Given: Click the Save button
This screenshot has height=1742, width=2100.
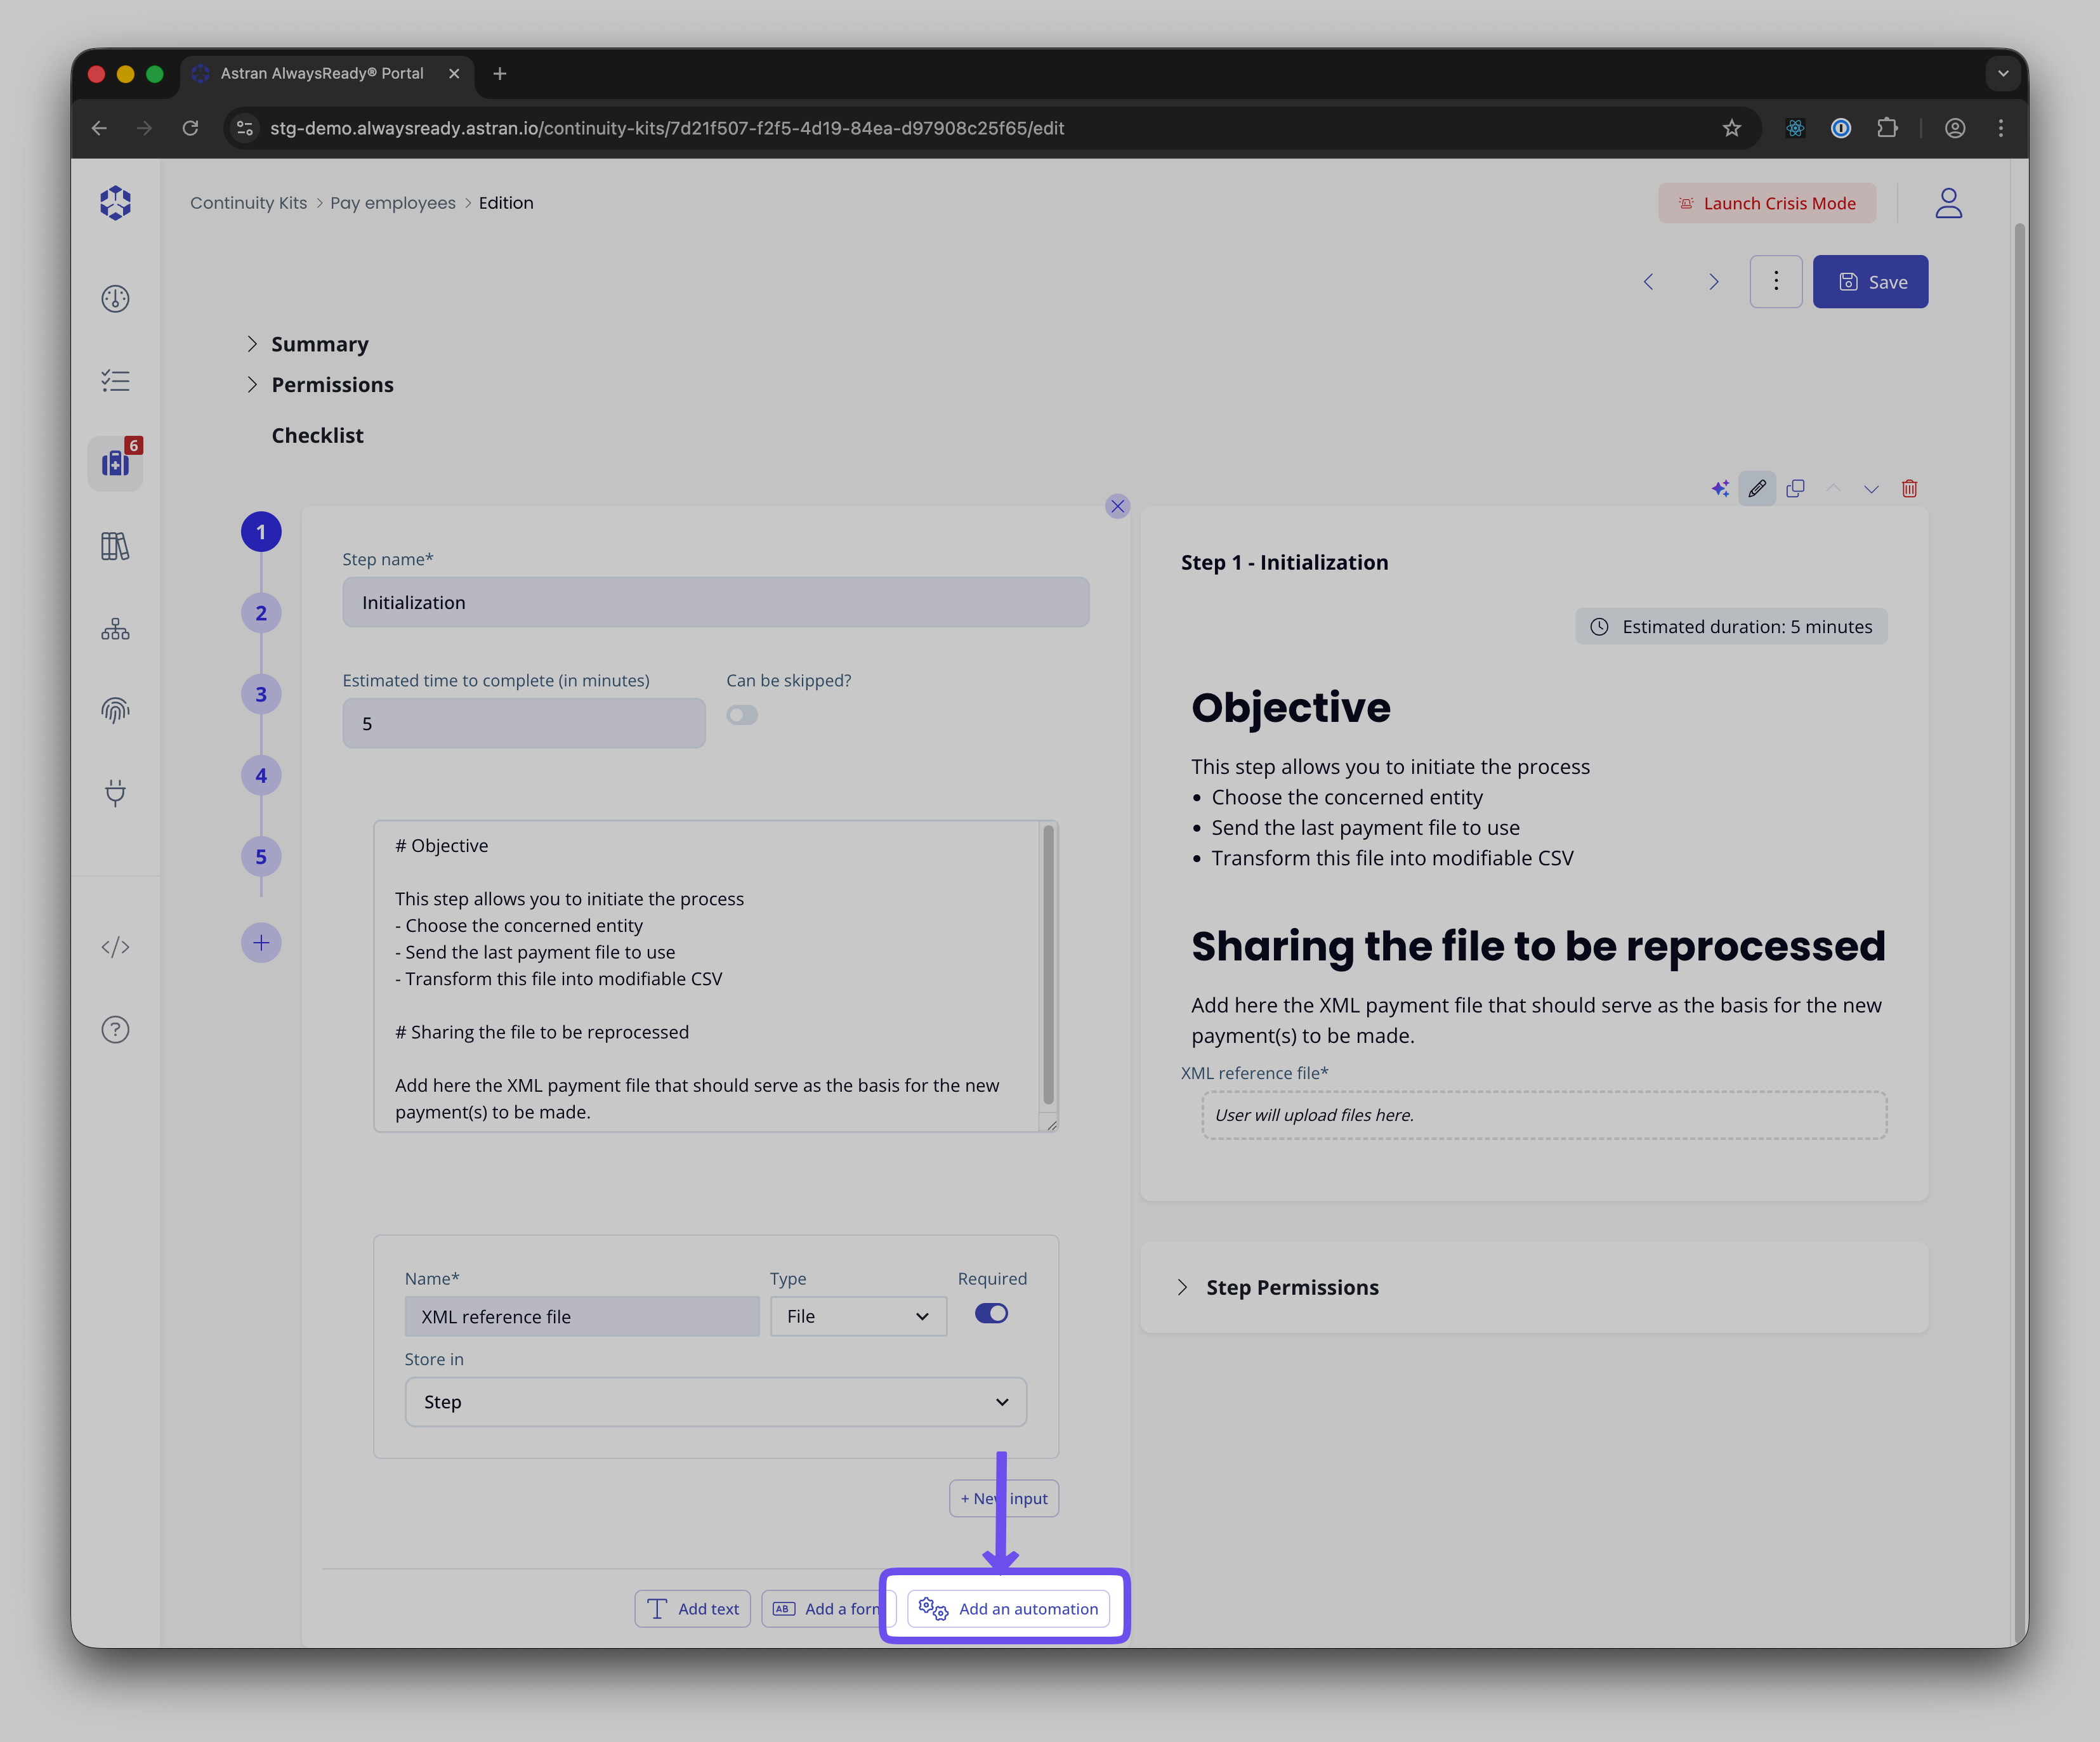Looking at the screenshot, I should 1870,282.
